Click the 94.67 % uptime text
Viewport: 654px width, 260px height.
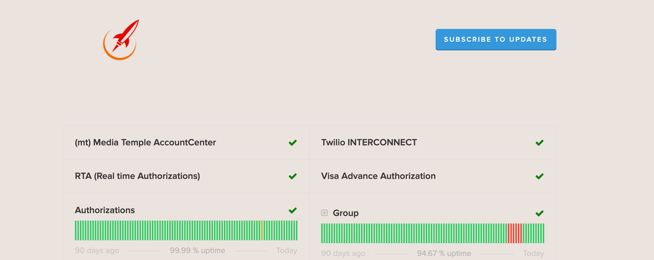[x=444, y=253]
